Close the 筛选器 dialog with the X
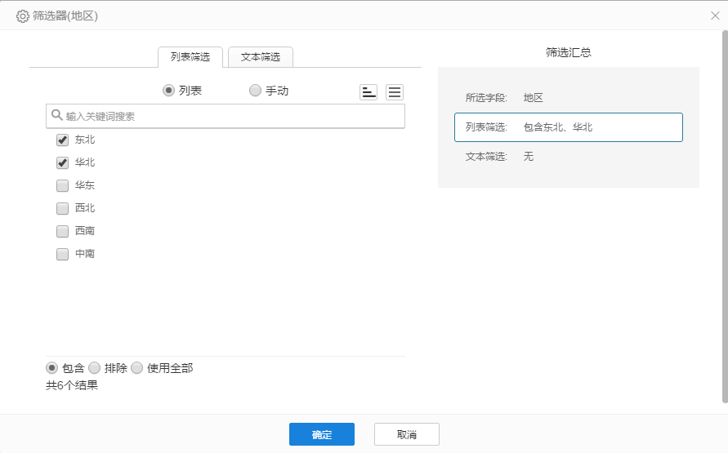 (x=715, y=16)
